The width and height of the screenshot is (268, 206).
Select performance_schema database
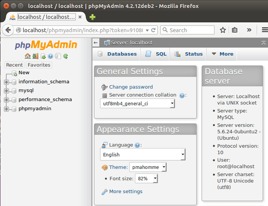pyautogui.click(x=45, y=100)
